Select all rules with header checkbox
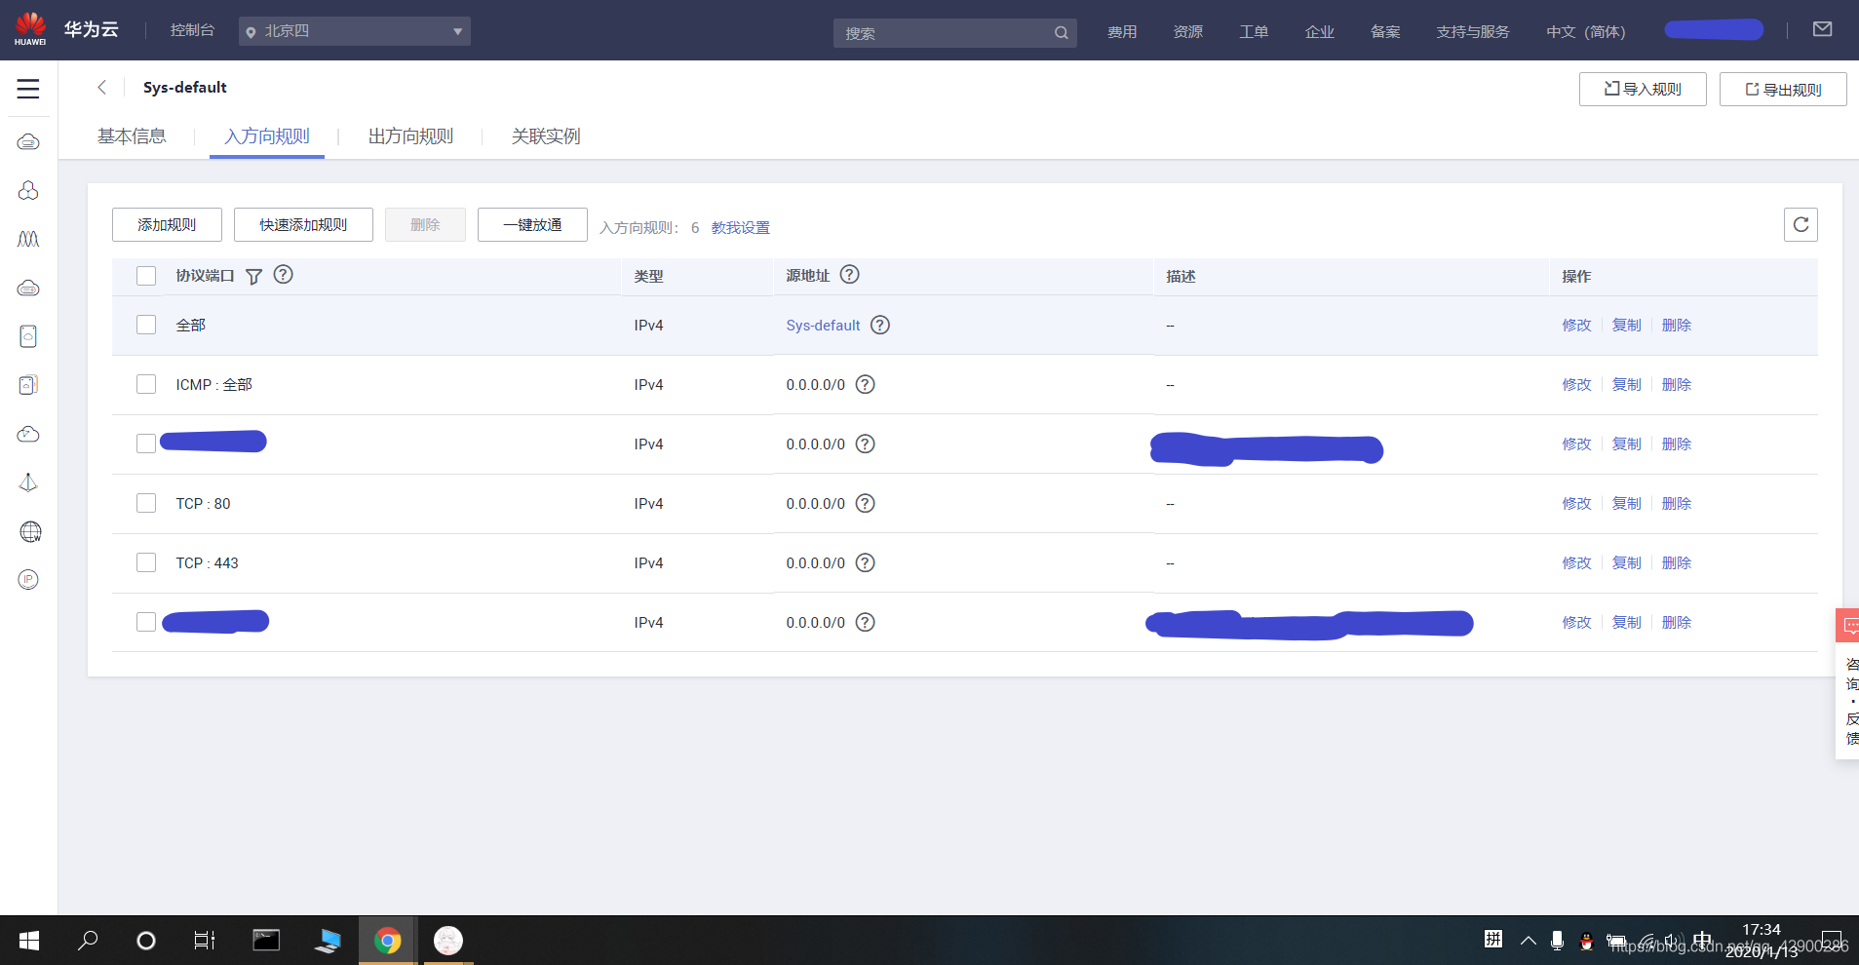 coord(146,276)
